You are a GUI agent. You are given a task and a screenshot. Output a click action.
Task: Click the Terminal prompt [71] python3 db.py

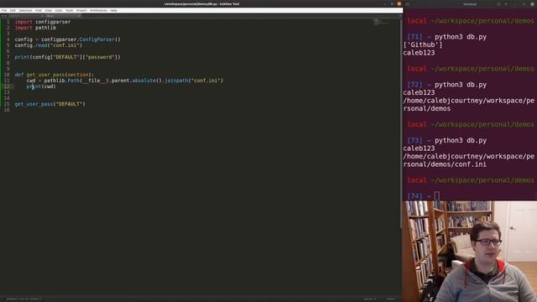click(446, 37)
